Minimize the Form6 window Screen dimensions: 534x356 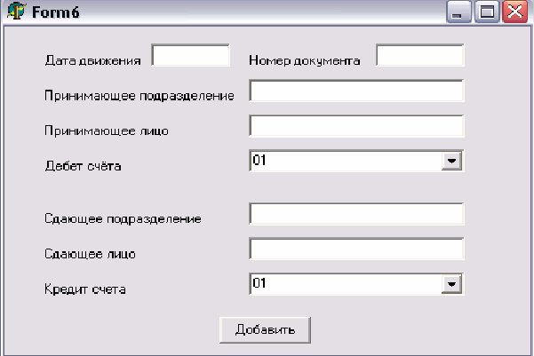(458, 12)
